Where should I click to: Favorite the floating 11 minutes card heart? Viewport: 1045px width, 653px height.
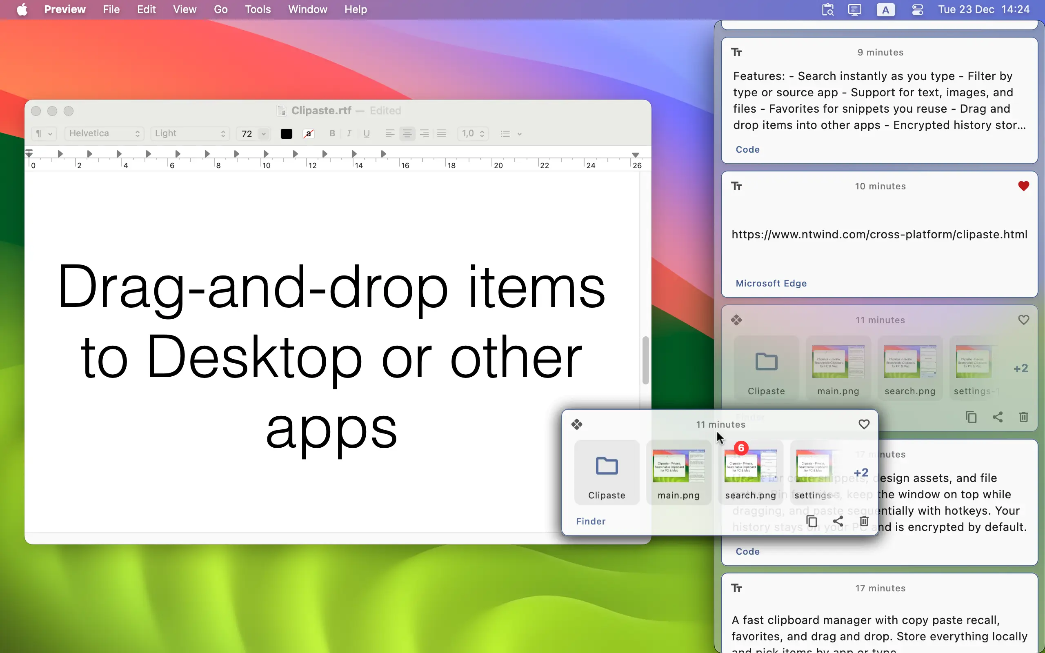coord(864,424)
